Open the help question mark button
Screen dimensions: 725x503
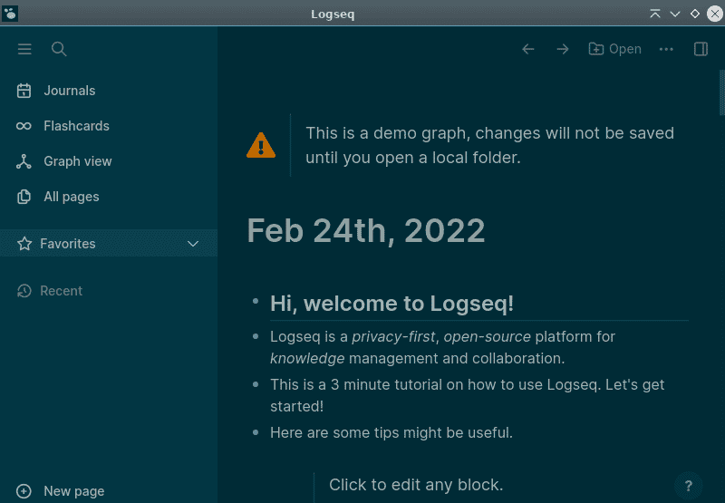pos(689,486)
